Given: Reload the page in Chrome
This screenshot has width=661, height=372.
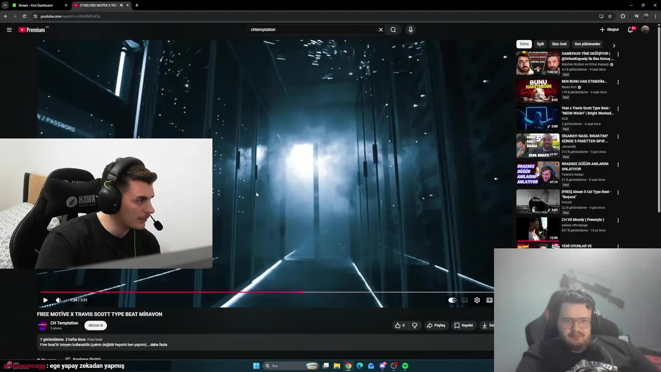Looking at the screenshot, I should (24, 16).
